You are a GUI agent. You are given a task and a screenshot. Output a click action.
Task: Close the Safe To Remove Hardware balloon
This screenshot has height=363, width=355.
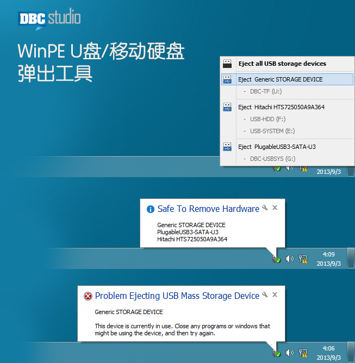point(275,208)
